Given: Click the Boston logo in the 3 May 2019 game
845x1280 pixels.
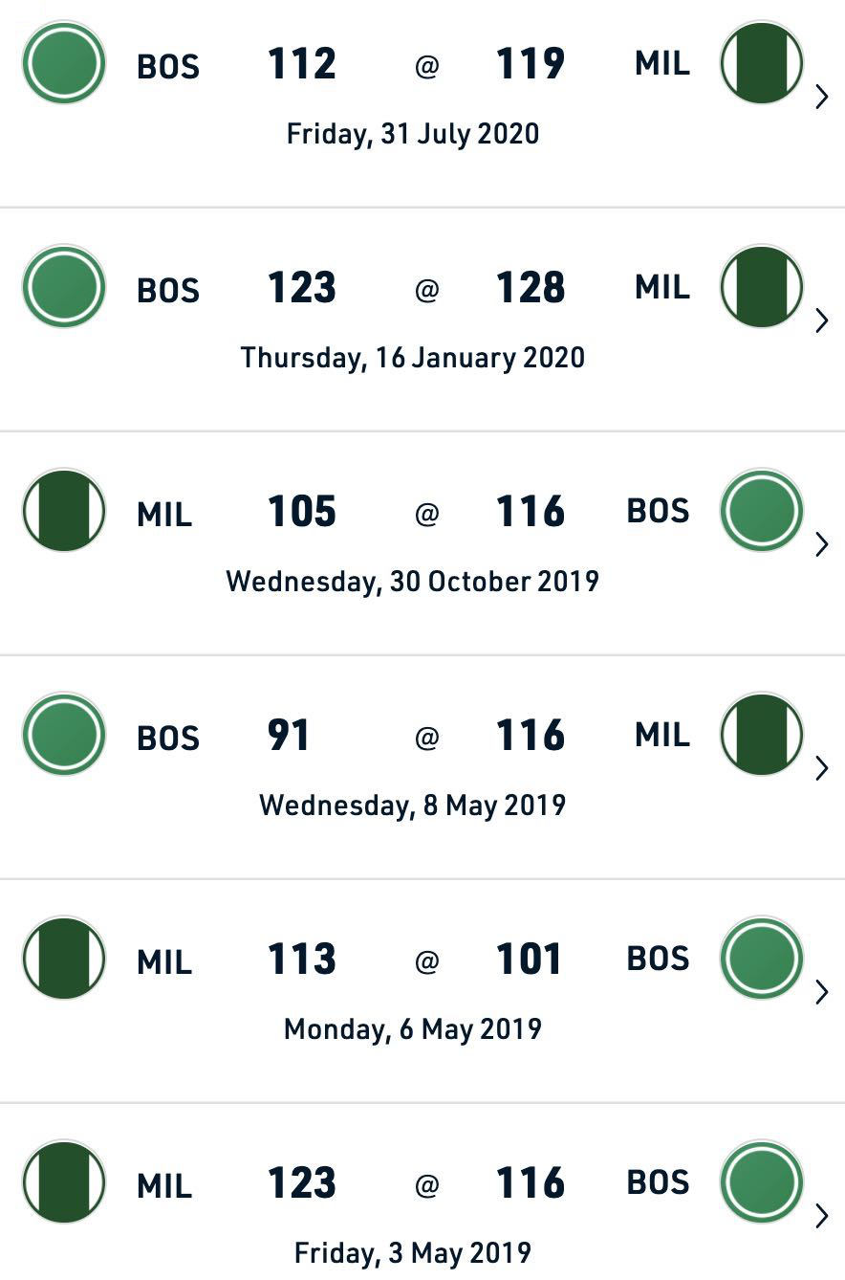Looking at the screenshot, I should point(762,1181).
